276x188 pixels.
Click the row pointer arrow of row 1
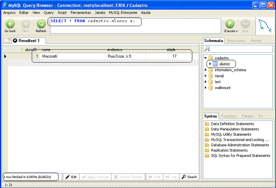(5, 56)
